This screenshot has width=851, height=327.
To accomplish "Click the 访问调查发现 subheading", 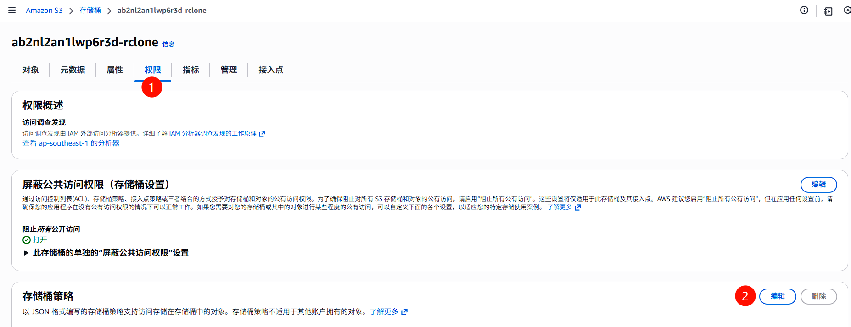I will (x=44, y=123).
